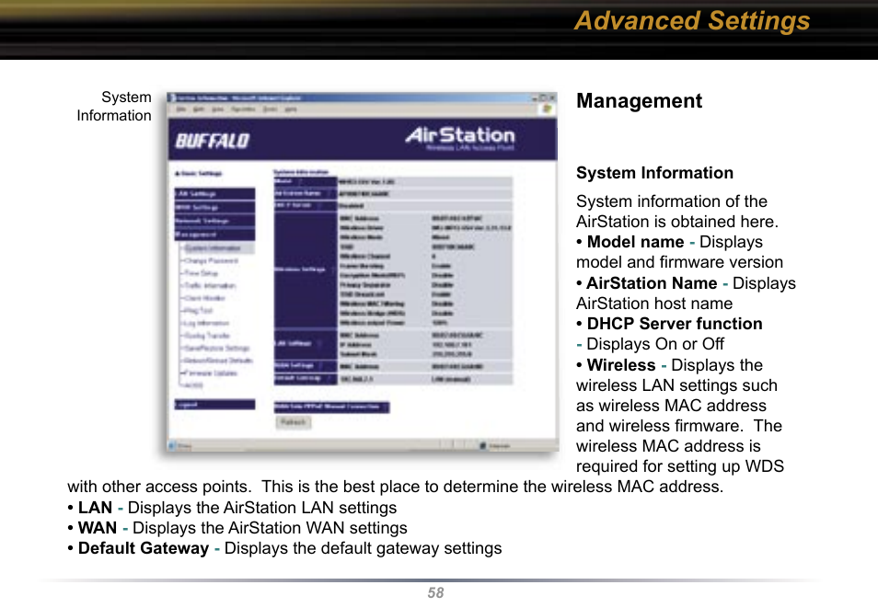The height and width of the screenshot is (608, 878).
Task: Click the Default Gateway row label in the table
Action: pos(298,379)
